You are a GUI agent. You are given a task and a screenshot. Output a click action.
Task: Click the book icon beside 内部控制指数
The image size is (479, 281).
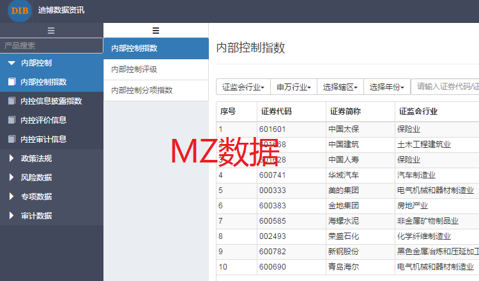click(x=11, y=82)
